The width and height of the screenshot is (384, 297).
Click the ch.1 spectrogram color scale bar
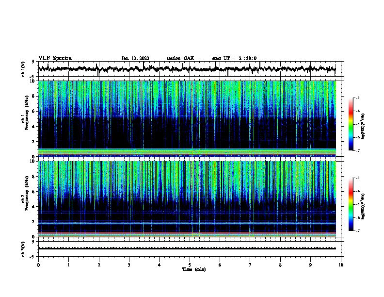pyautogui.click(x=351, y=124)
